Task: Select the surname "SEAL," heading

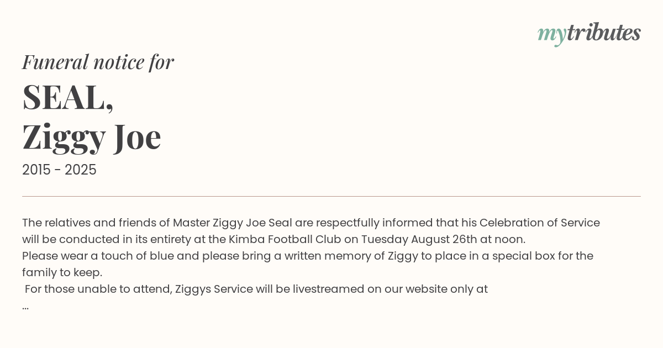Action: coord(68,97)
